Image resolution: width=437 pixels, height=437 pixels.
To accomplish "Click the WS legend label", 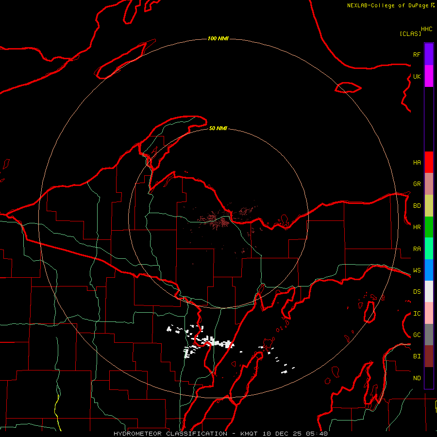I will [417, 270].
